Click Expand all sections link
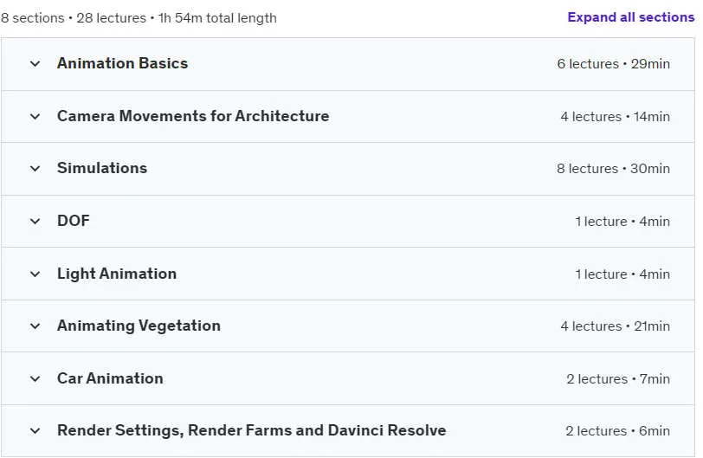The width and height of the screenshot is (703, 458). tap(631, 17)
